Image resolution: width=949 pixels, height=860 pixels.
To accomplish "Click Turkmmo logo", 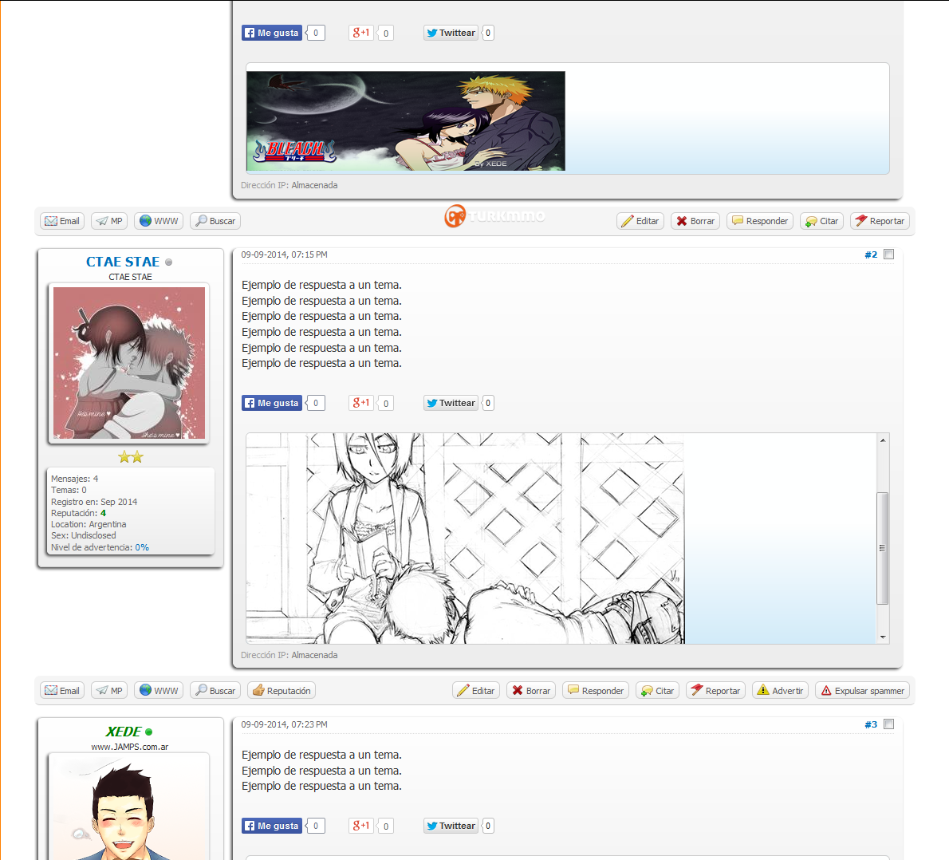I will point(494,216).
